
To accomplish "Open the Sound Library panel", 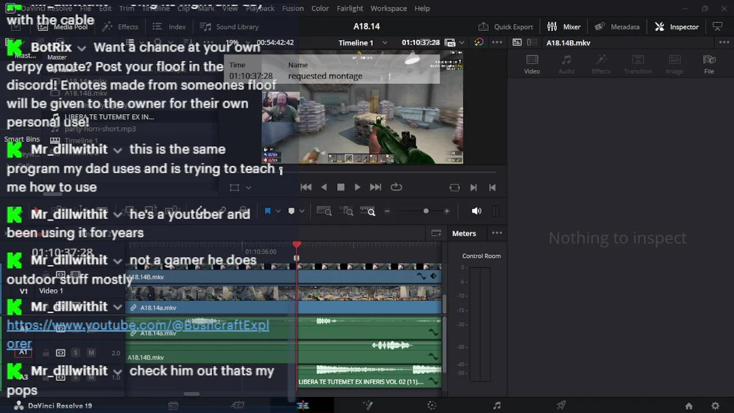I will coord(229,26).
